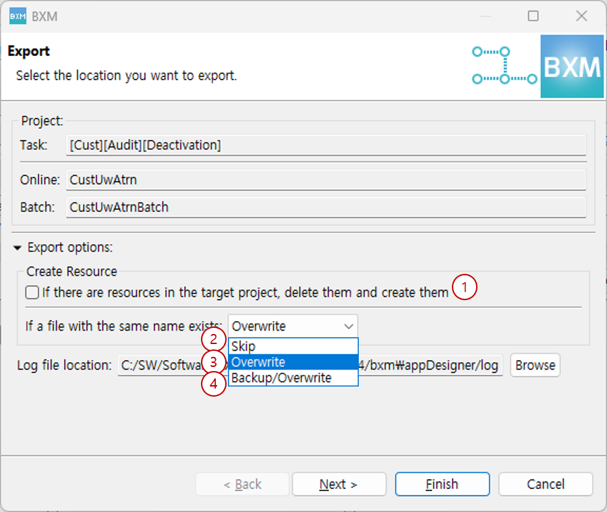Maximize the BXM dialog window
The width and height of the screenshot is (607, 512).
[x=533, y=16]
